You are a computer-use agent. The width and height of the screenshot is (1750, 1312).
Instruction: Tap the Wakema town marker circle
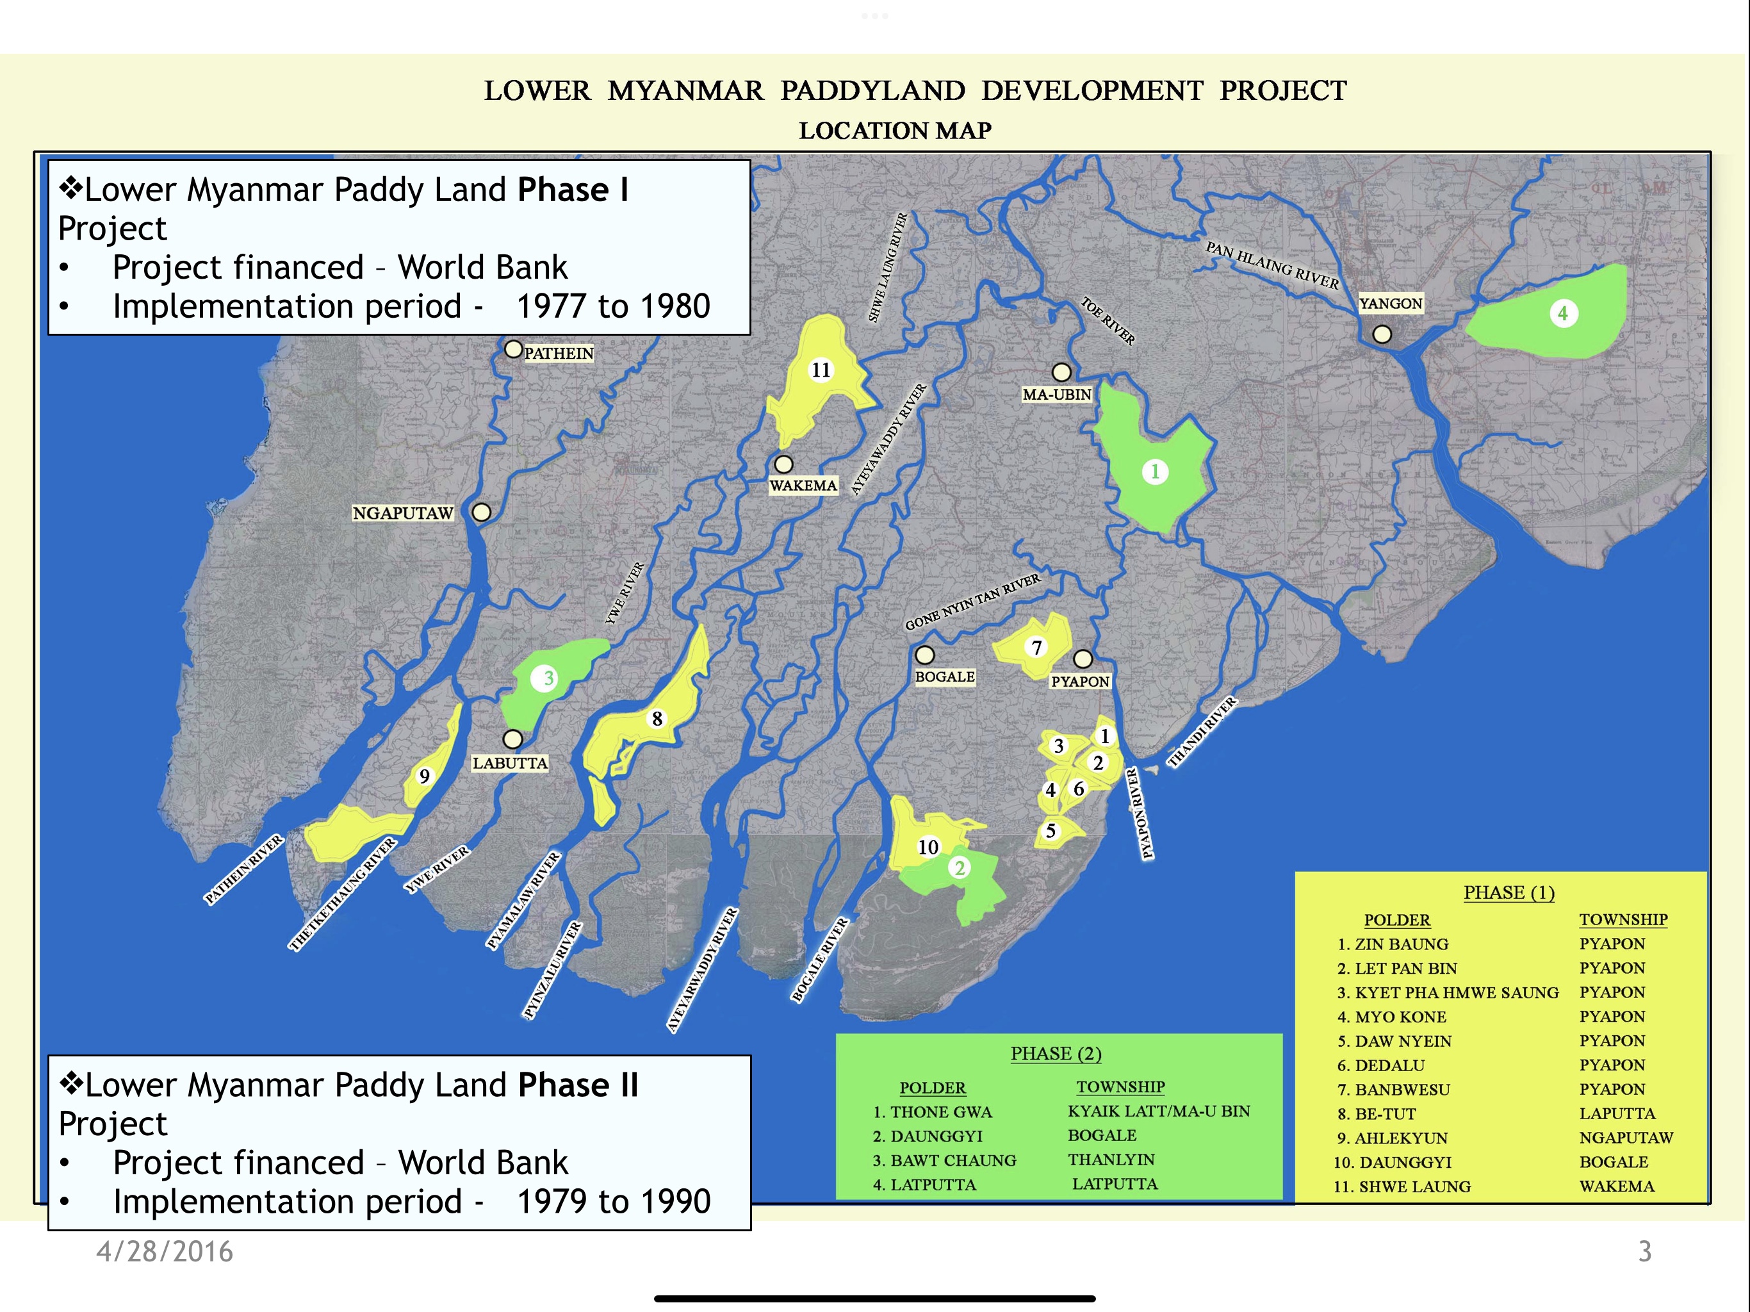click(783, 464)
